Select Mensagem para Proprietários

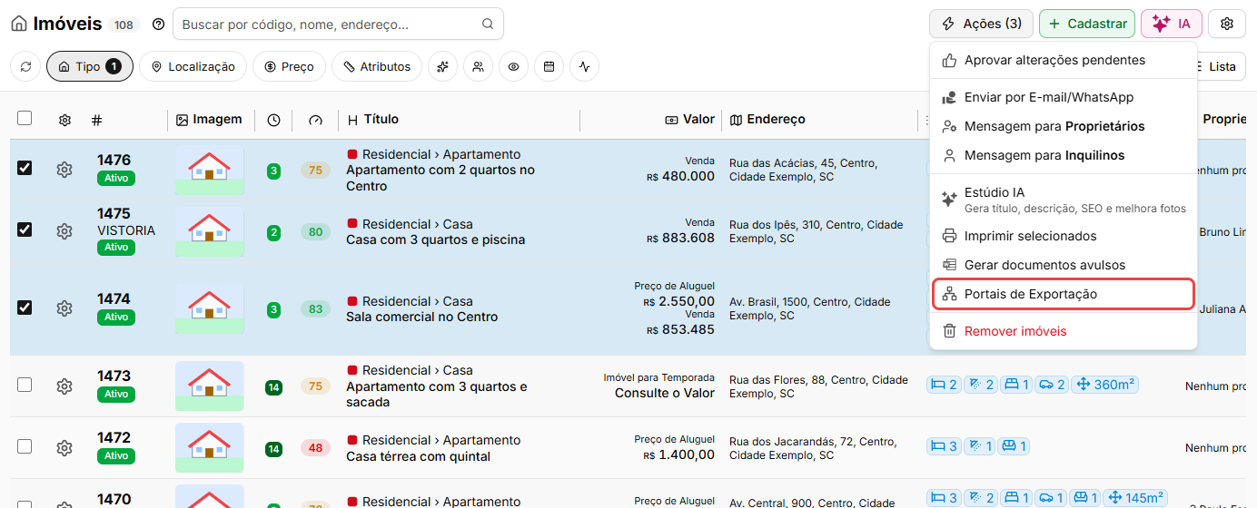coord(1064,126)
